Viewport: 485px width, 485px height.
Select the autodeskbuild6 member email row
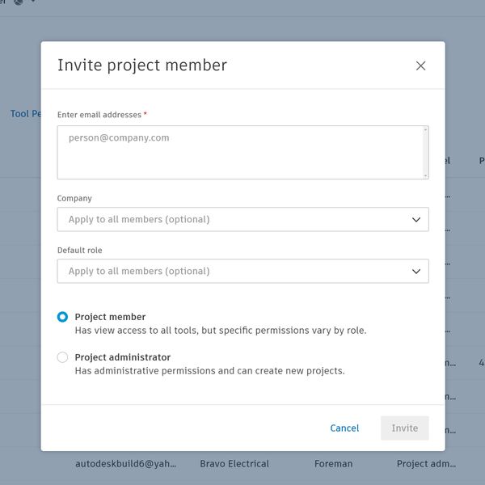(x=125, y=464)
